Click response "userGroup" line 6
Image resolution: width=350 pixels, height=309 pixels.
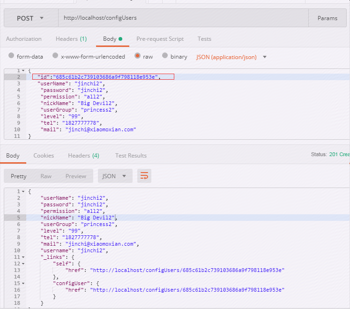point(79,224)
